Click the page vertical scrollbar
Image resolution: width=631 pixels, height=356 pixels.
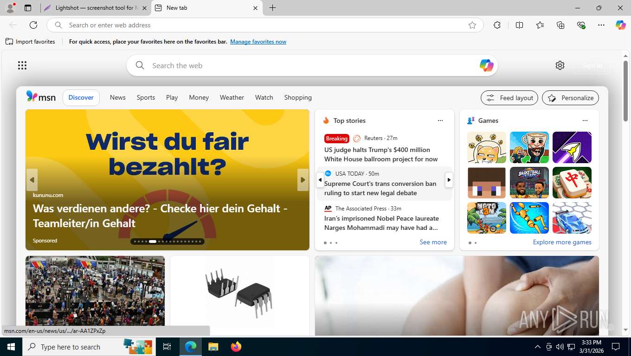[x=625, y=91]
